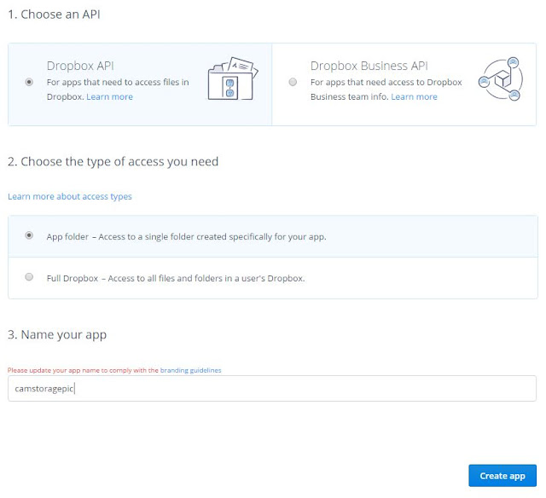546x498 pixels.
Task: Choose the App folder access radio button
Action: (29, 235)
